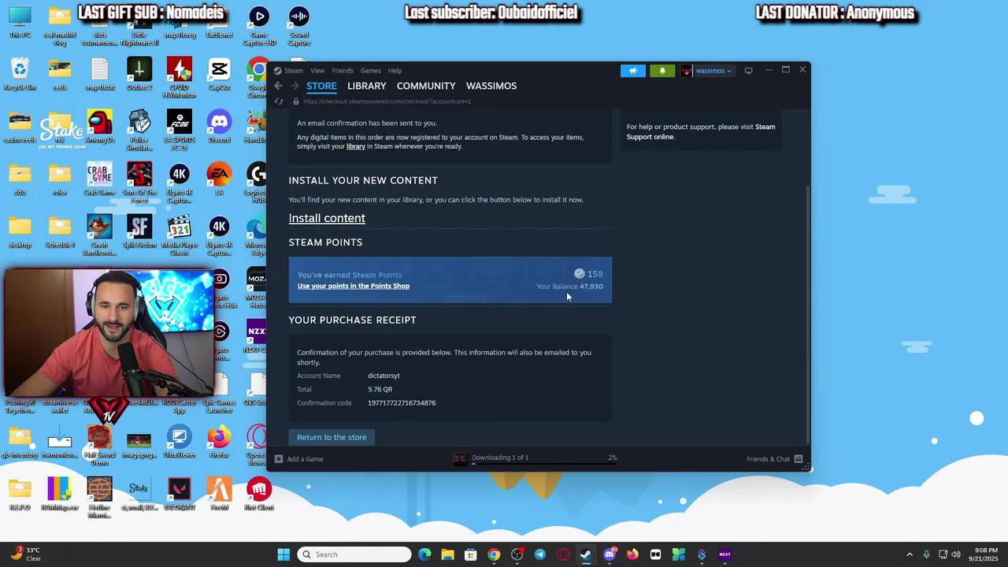Click the Install content link
This screenshot has width=1008, height=567.
pyautogui.click(x=327, y=218)
